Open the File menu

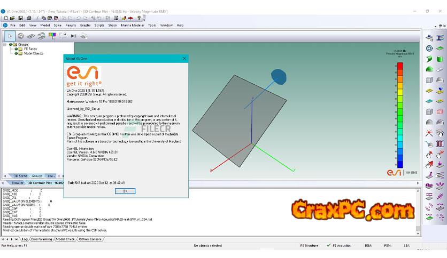tap(13, 25)
